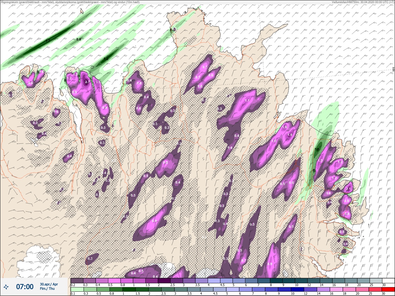Click the 1.9 snowfall value on the map
This screenshot has height=296, width=395.
[290, 135]
